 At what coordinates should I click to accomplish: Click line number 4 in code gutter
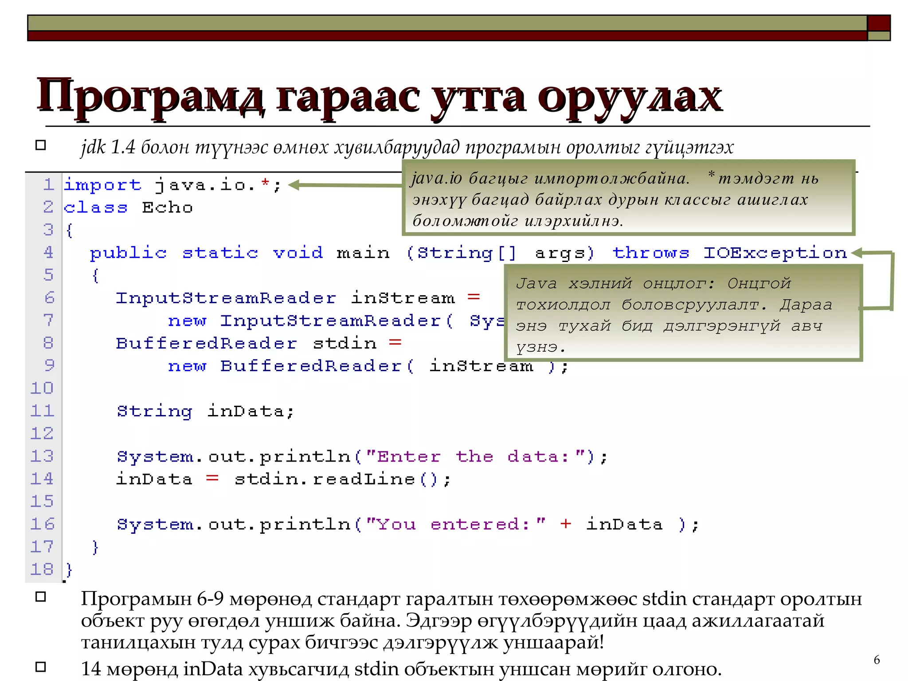tap(49, 252)
